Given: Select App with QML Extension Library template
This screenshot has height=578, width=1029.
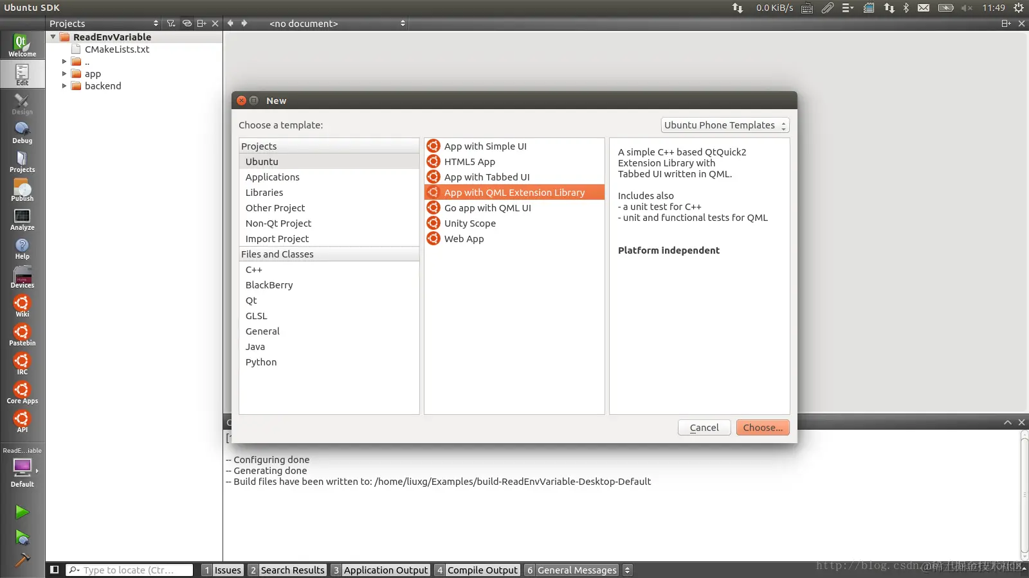Looking at the screenshot, I should (514, 193).
